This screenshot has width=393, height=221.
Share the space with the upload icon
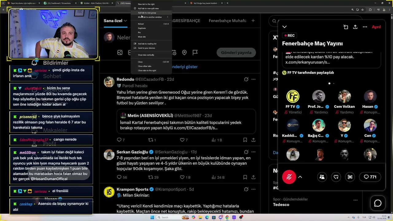pyautogui.click(x=355, y=27)
